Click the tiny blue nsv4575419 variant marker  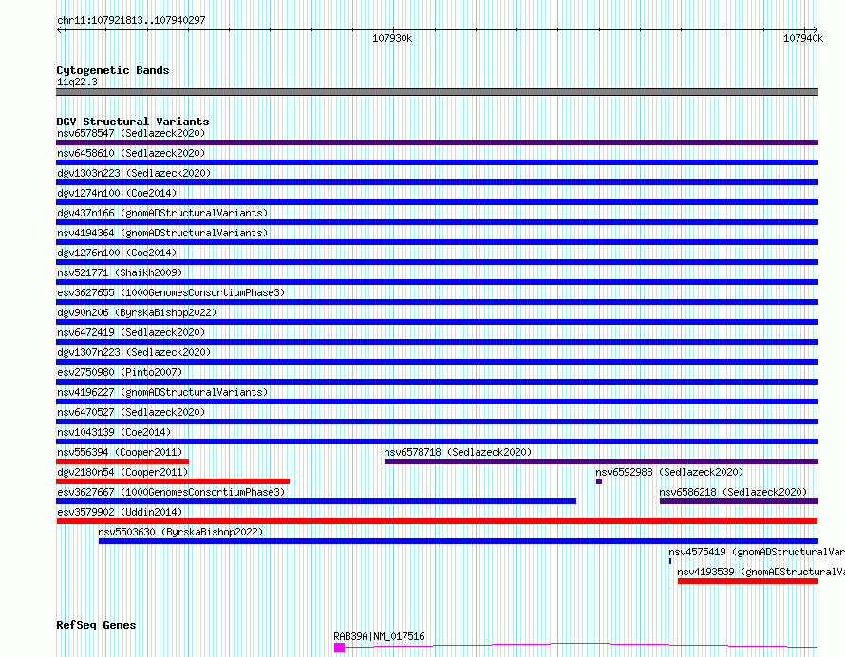(670, 561)
